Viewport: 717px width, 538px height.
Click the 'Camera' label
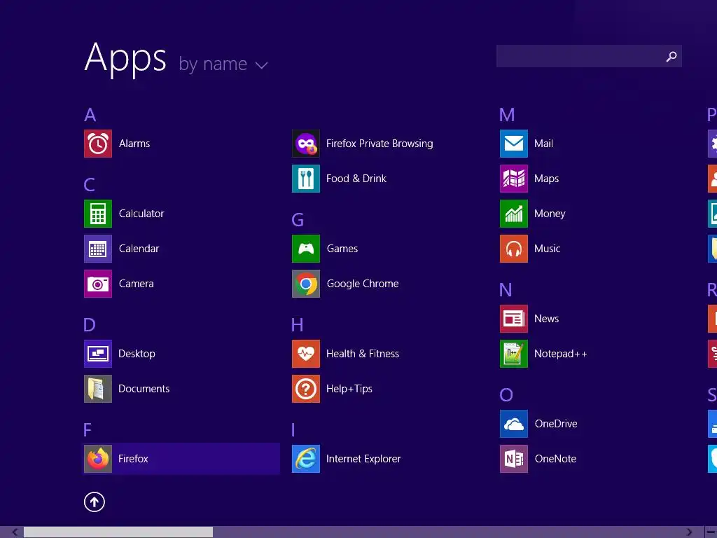[x=137, y=284]
